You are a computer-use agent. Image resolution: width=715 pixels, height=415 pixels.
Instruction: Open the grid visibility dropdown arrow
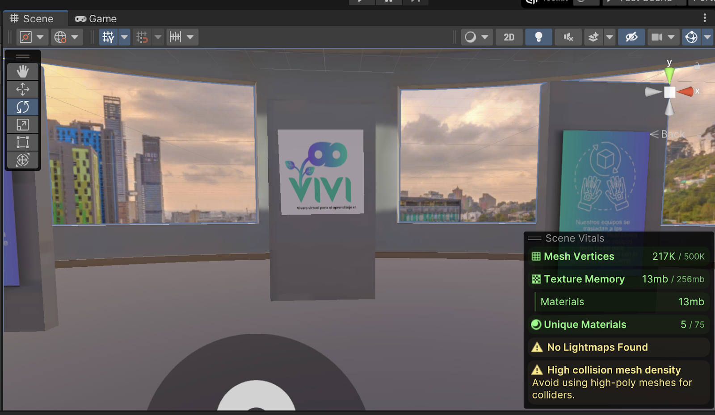pos(124,37)
